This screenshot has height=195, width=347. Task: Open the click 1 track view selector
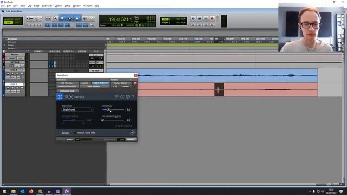[x=14, y=77]
